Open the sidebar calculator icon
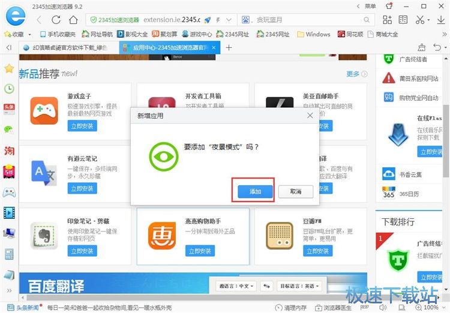This screenshot has width=450, height=313. point(9,254)
